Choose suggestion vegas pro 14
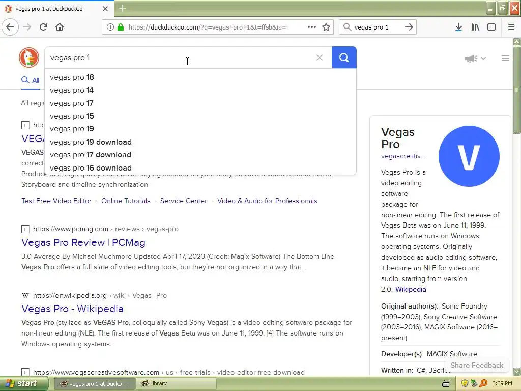The width and height of the screenshot is (521, 391). click(x=200, y=90)
